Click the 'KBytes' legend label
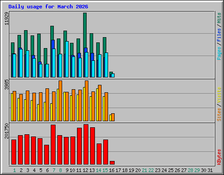224x175 pixels. 219,157
